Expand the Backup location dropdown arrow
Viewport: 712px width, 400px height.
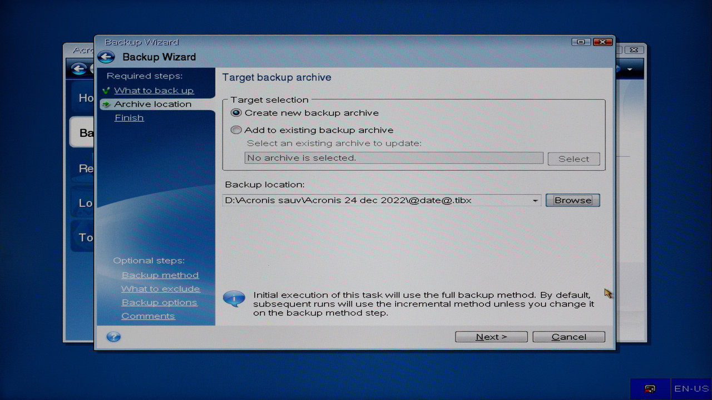pyautogui.click(x=535, y=200)
